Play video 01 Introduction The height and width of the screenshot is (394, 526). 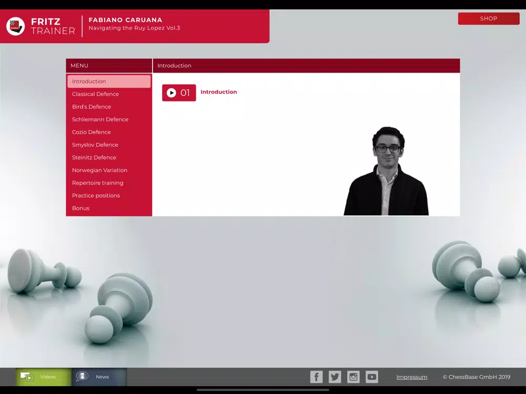pos(179,93)
